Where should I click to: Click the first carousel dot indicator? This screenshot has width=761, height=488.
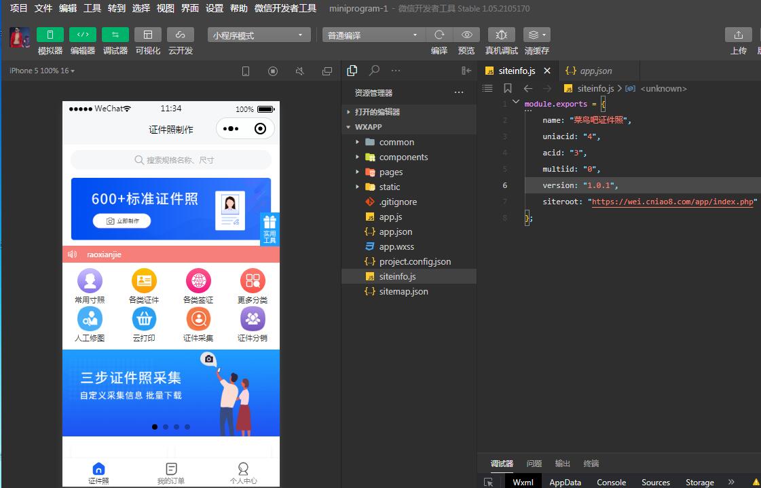(155, 427)
